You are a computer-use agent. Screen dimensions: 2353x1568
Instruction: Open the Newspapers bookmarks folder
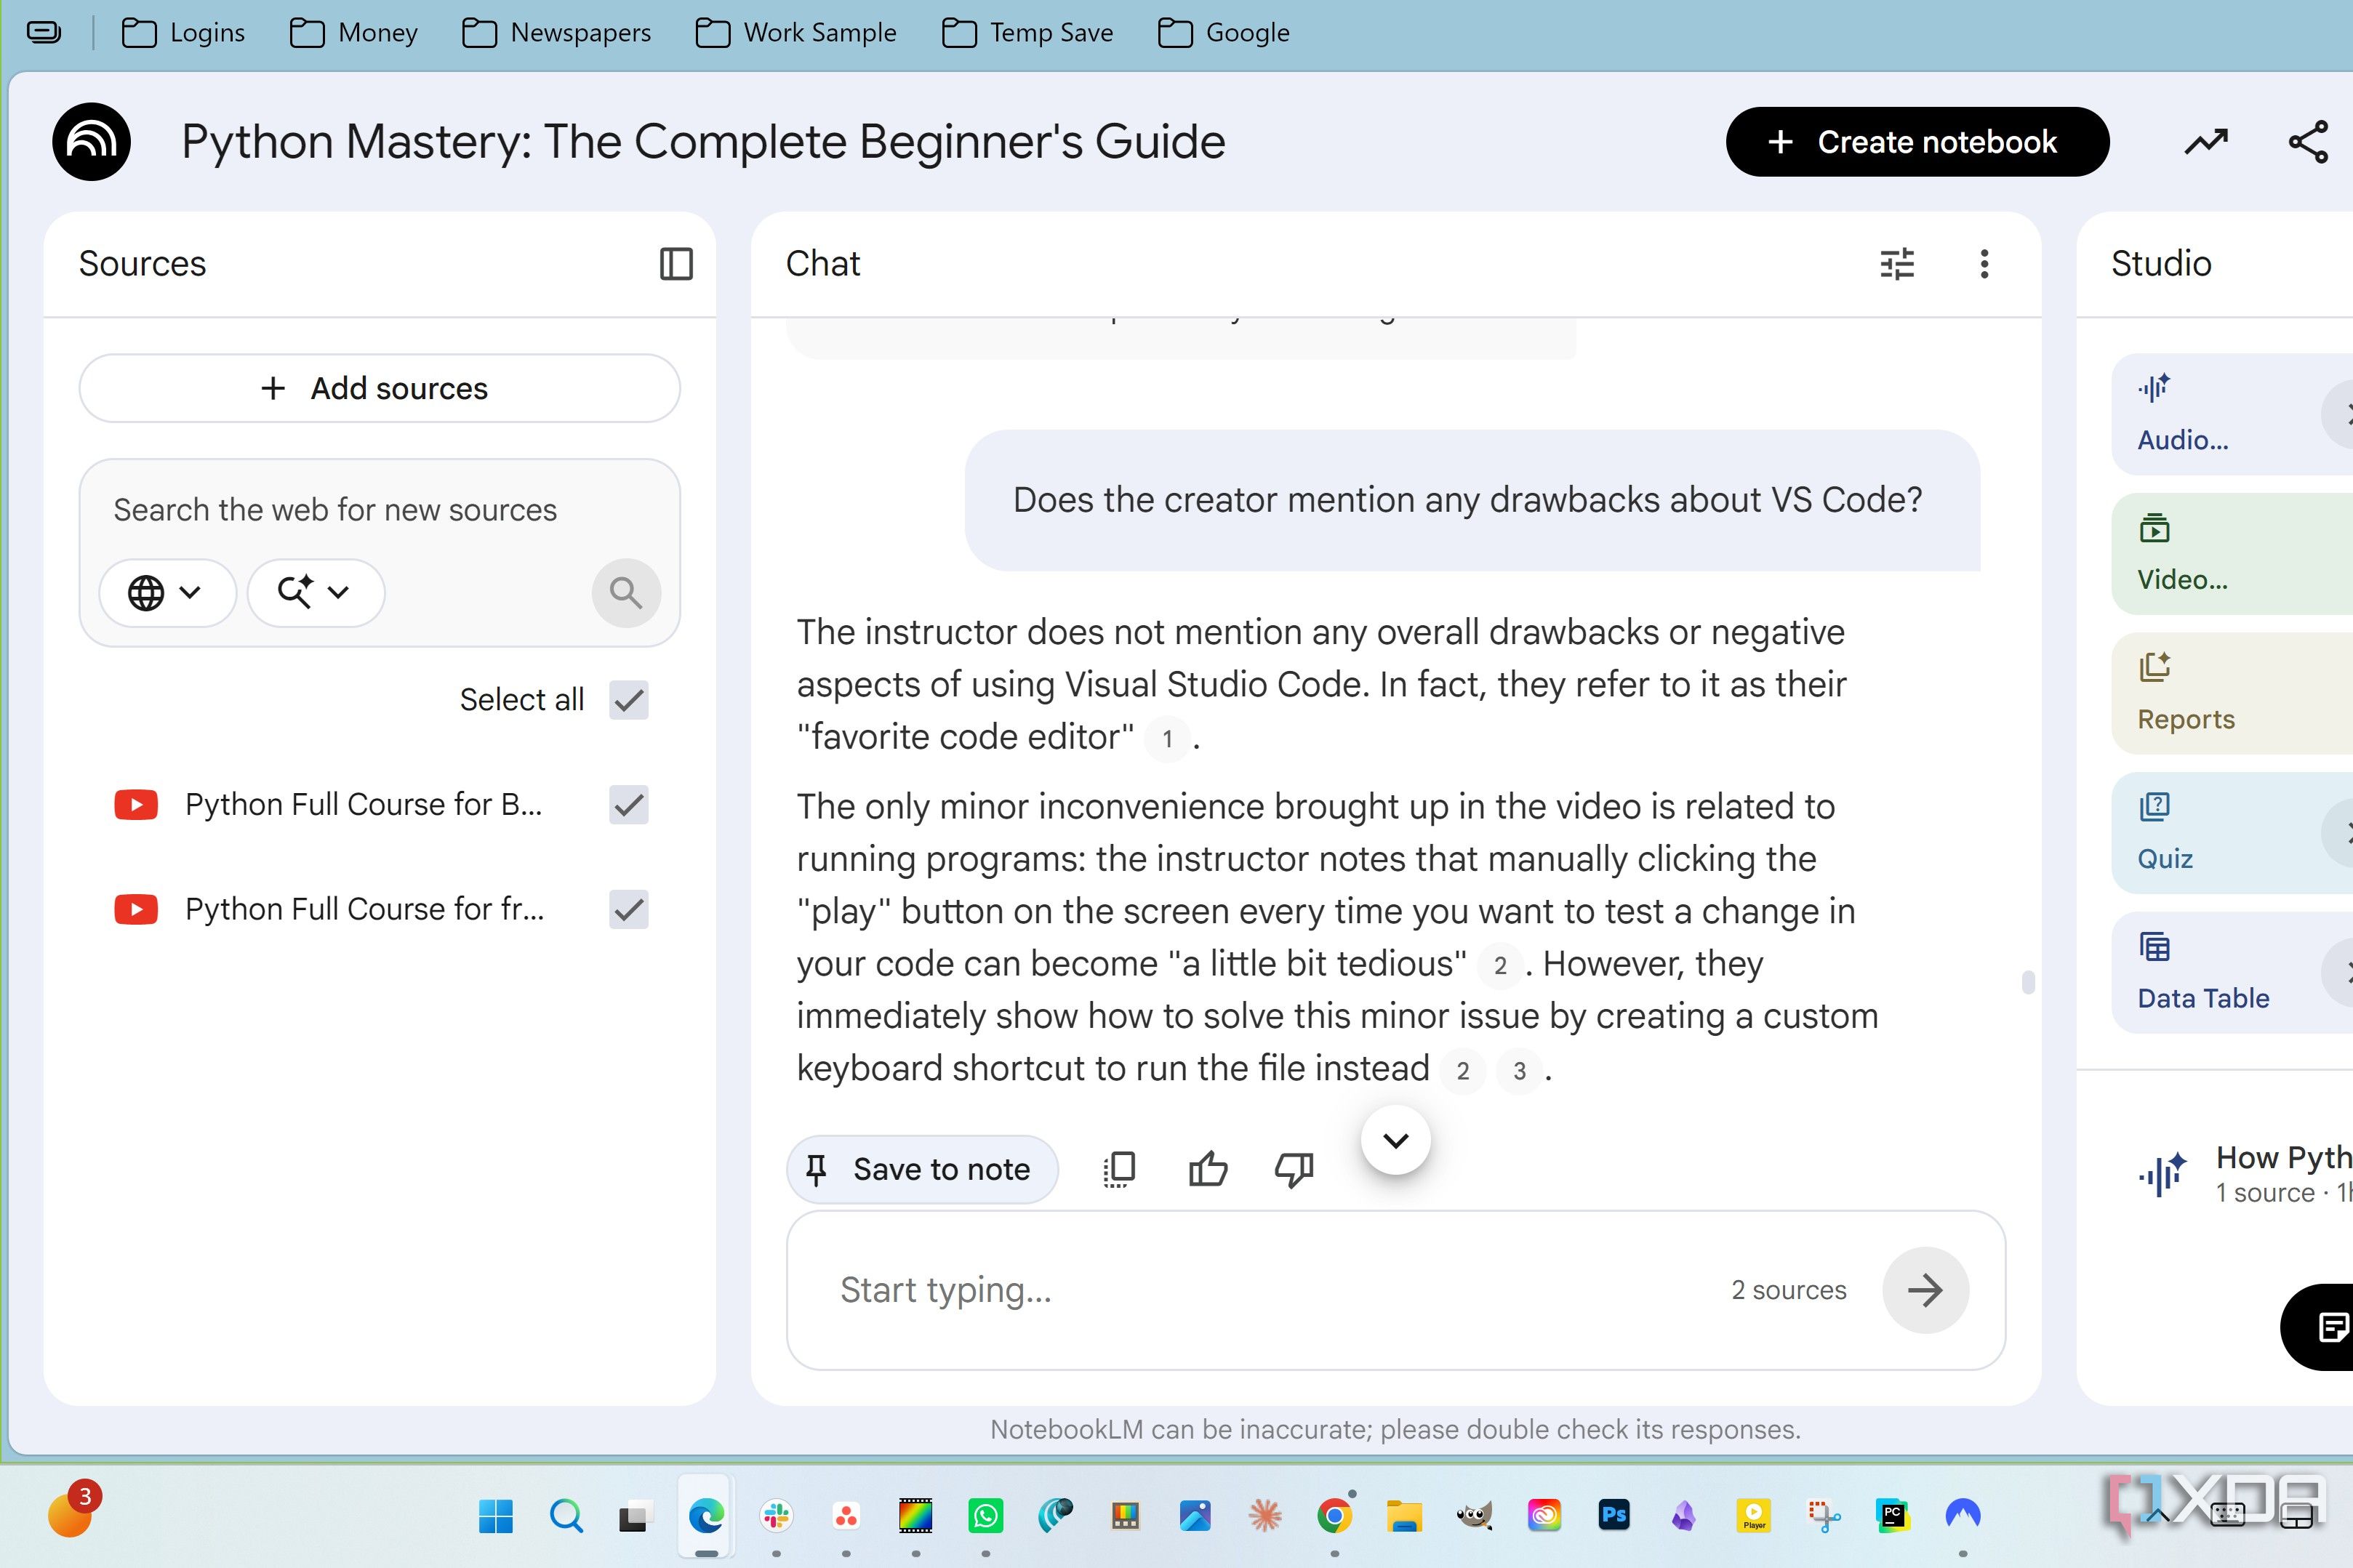[557, 33]
